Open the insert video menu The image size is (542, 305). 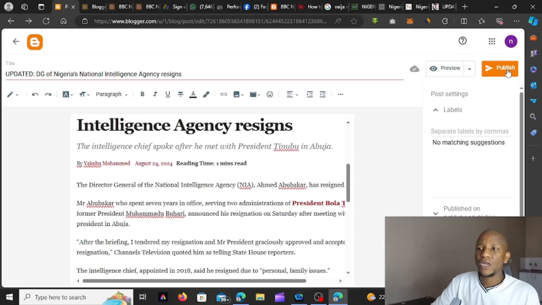point(255,94)
